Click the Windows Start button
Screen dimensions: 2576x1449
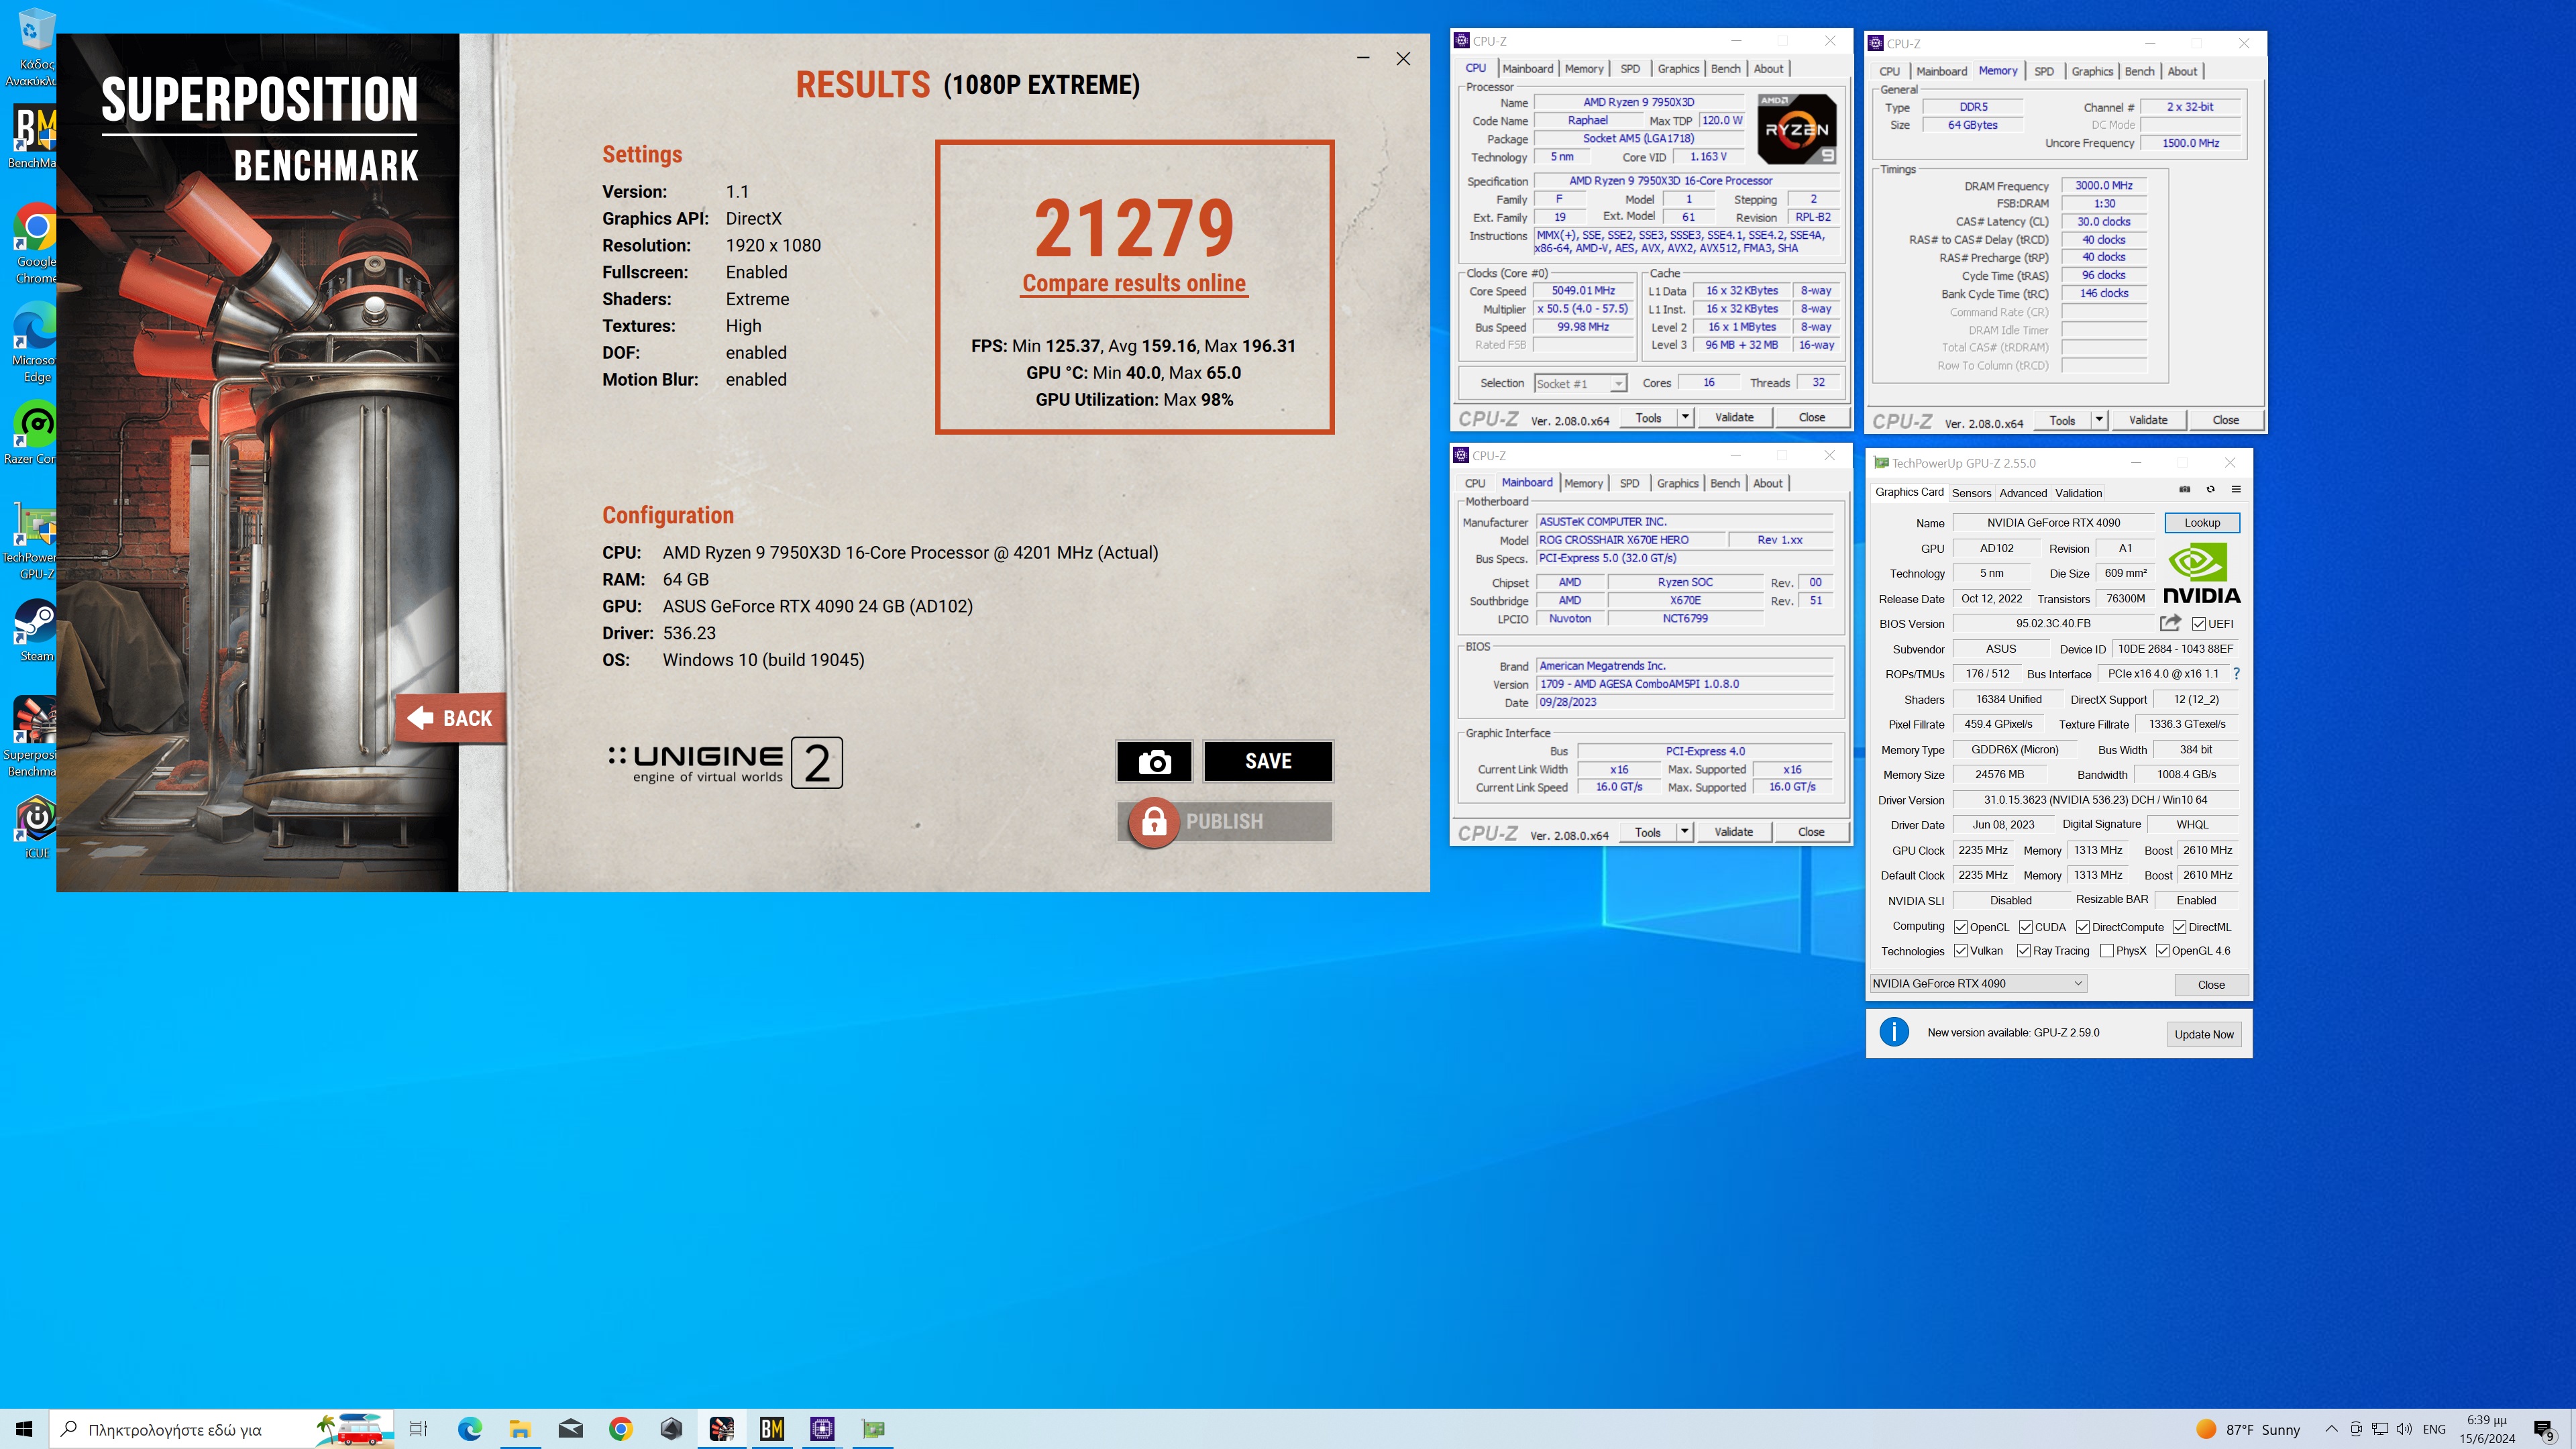(24, 1429)
